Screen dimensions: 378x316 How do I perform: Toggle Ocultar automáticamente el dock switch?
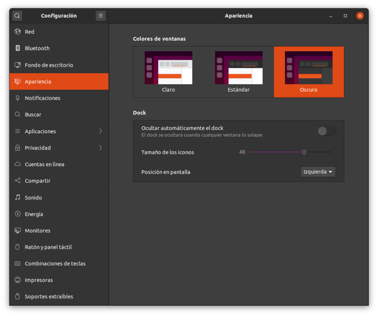pos(326,131)
